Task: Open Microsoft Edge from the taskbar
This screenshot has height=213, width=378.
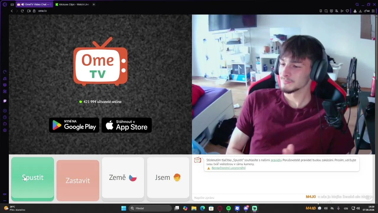Action: pyautogui.click(x=203, y=208)
